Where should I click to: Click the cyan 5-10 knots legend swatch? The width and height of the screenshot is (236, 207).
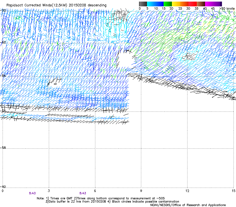[x=151, y=4]
